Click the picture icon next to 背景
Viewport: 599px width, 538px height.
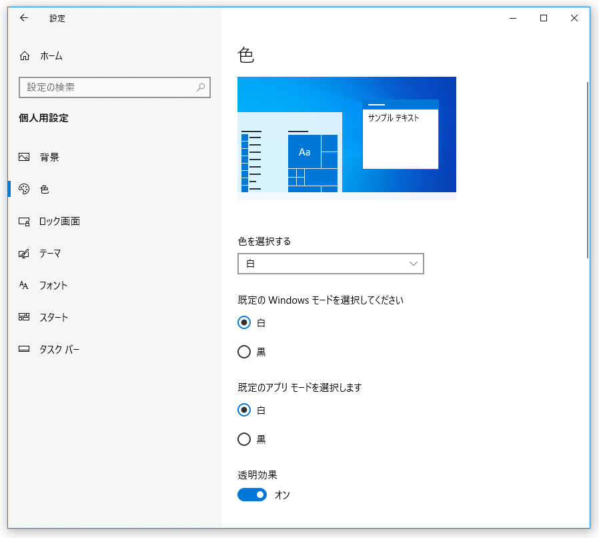24,157
